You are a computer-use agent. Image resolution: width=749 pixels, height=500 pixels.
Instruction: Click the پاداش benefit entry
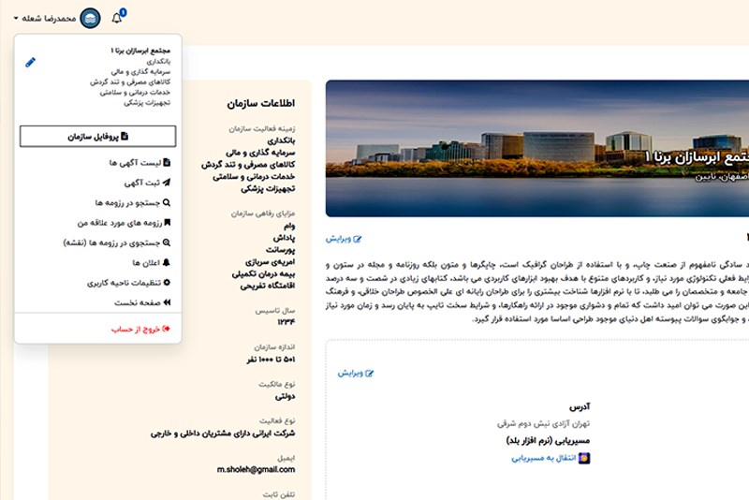pos(284,238)
